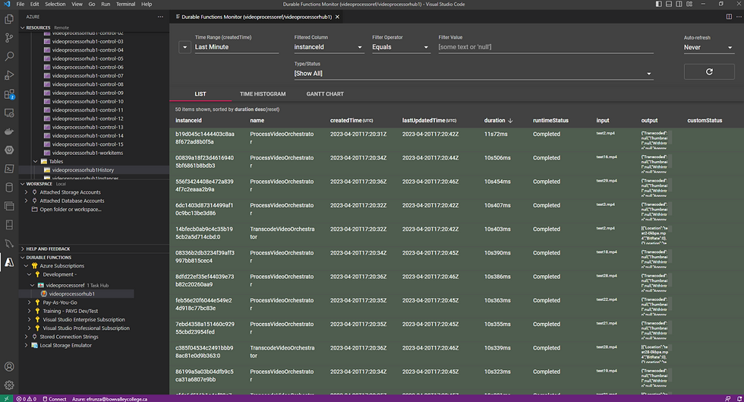Screen dimensions: 744x402
Task: Open instance 14bfecb0ab9c4c35b19 link
Action: [204, 233]
